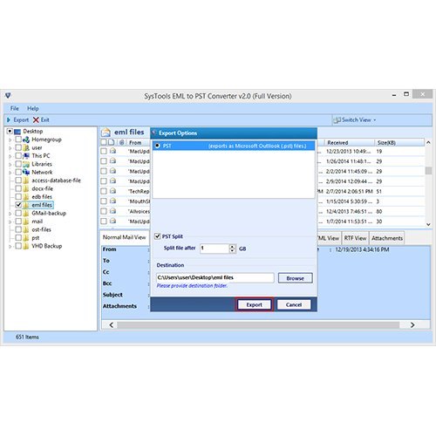Click the Switch View toolbar icon
This screenshot has width=436, height=436.
point(337,119)
